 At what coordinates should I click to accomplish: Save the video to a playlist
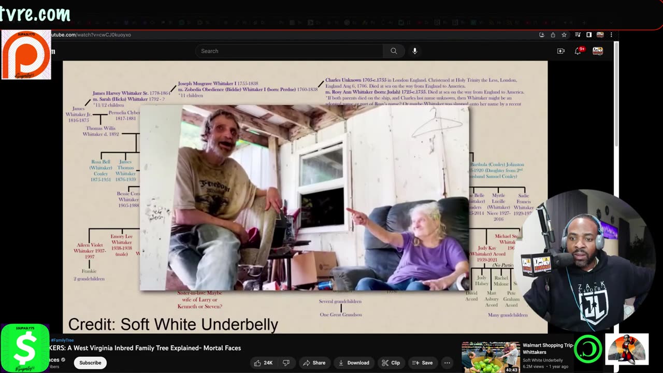pos(422,363)
